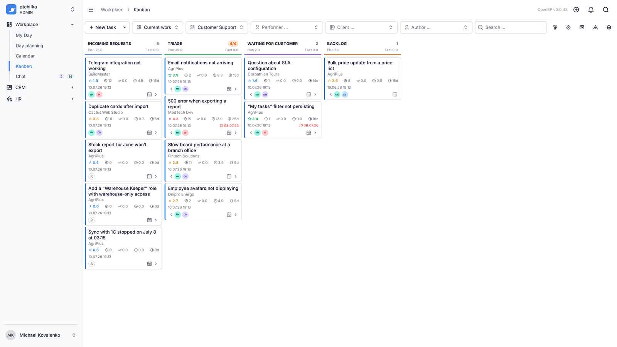Click Workplace breadcrumb link

112,10
